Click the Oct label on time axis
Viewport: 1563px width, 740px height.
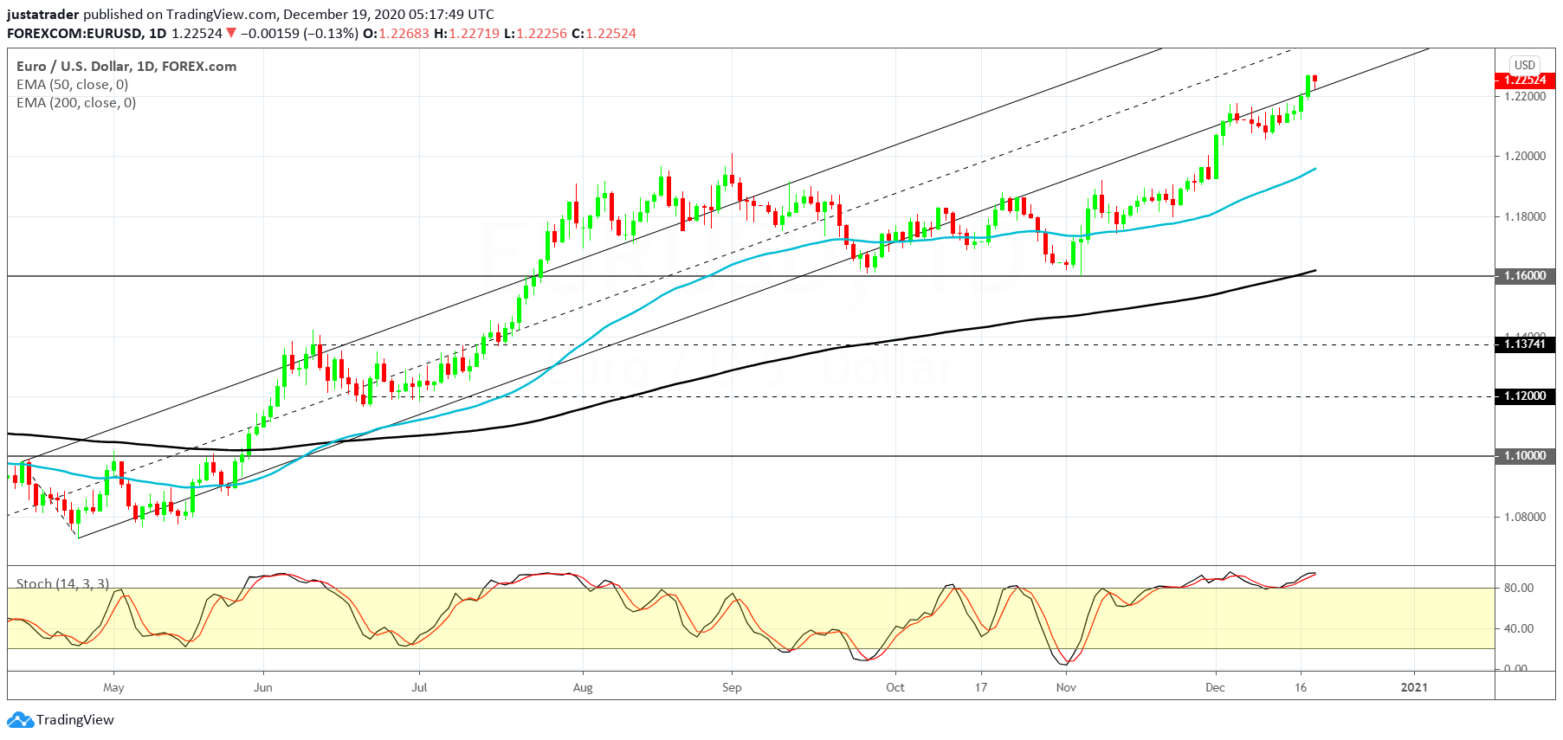point(895,688)
